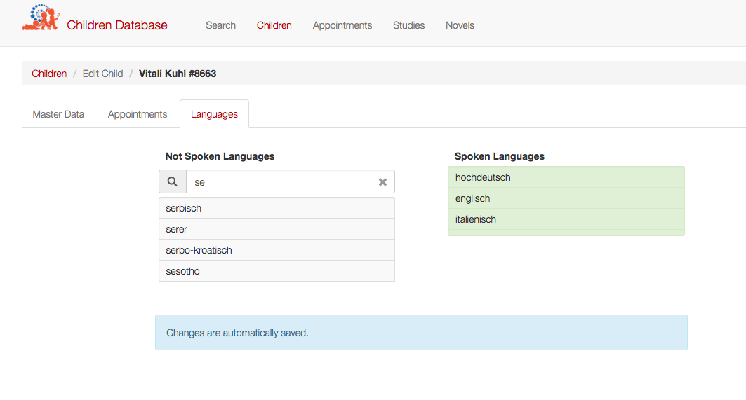Select the Languages tab
This screenshot has width=746, height=400.
click(214, 114)
